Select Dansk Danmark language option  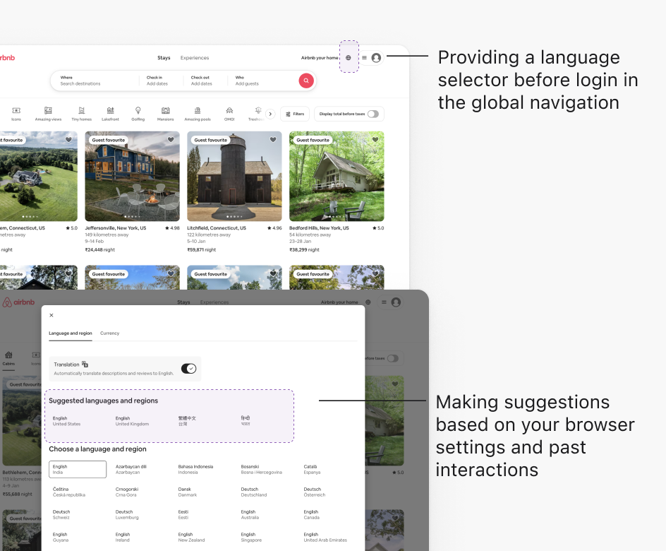click(x=188, y=492)
